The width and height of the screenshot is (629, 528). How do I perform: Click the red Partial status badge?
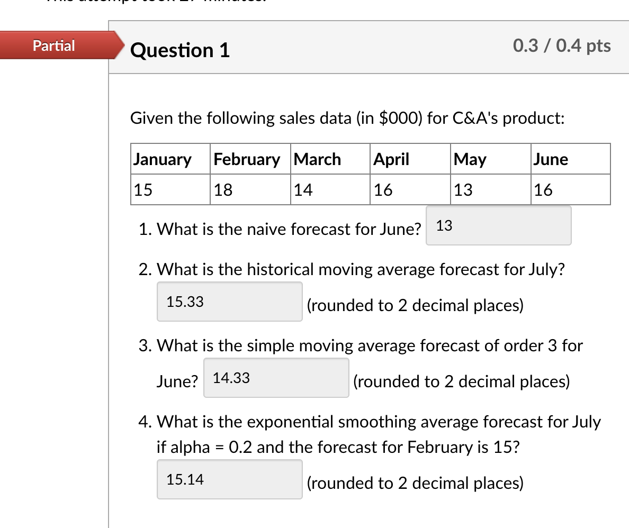click(53, 45)
